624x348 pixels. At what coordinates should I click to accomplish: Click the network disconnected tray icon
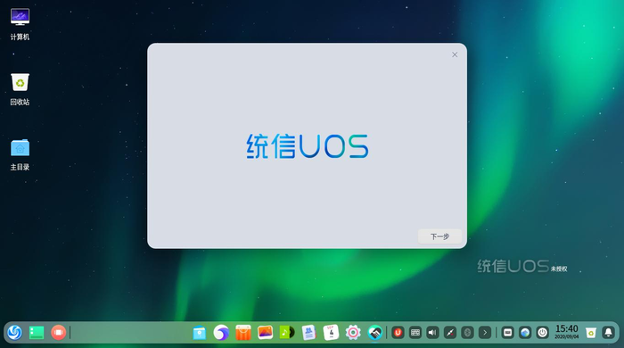450,333
